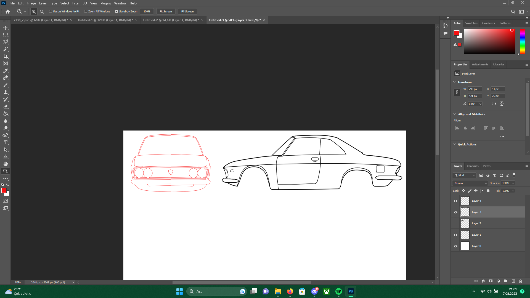Click the zoom out magnifier icon
530x298 pixels.
point(42,12)
